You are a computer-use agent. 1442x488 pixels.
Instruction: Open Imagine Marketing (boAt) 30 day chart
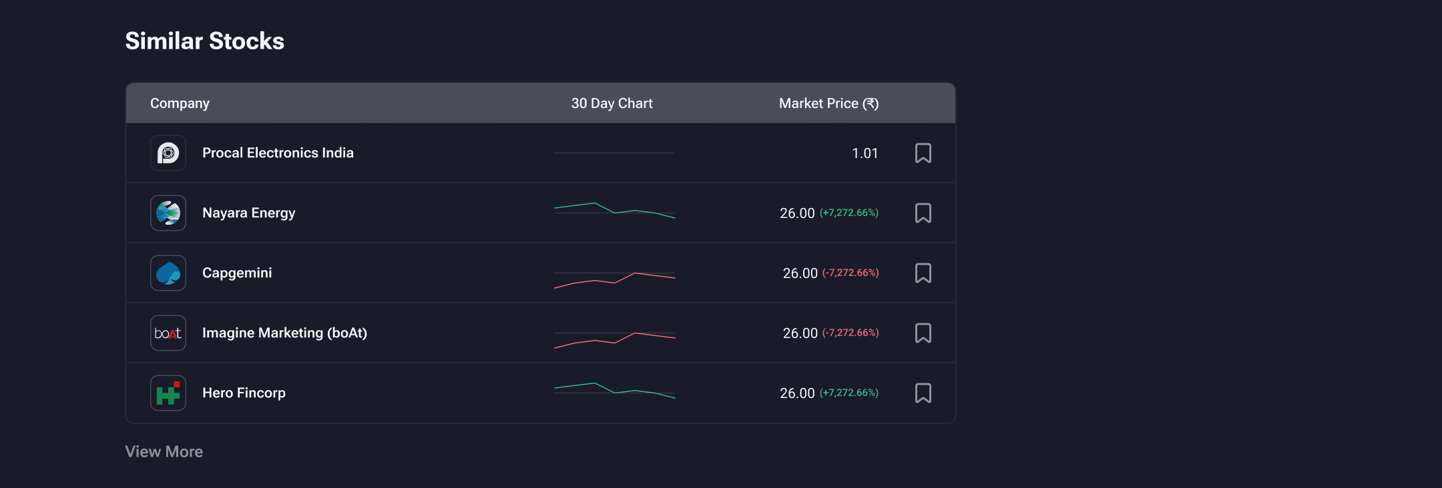(615, 340)
